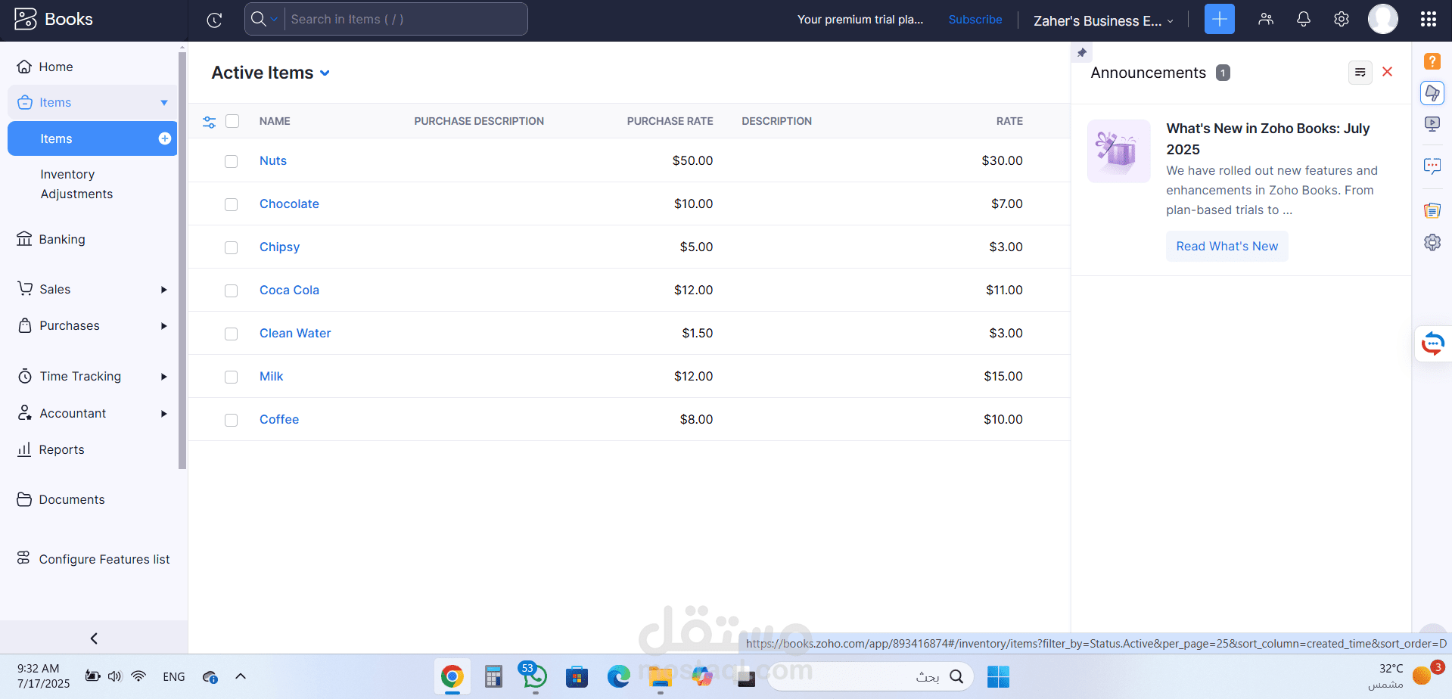Close the Announcements panel
1452x699 pixels.
click(x=1388, y=72)
